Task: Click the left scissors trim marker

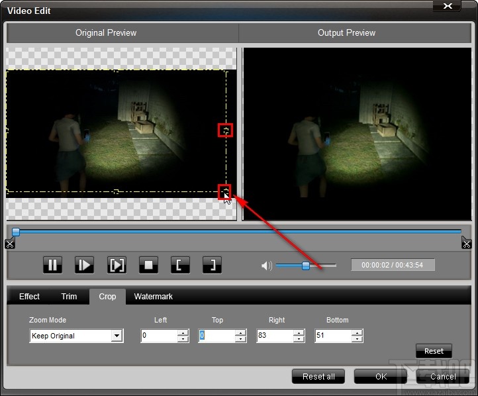Action: [x=10, y=244]
